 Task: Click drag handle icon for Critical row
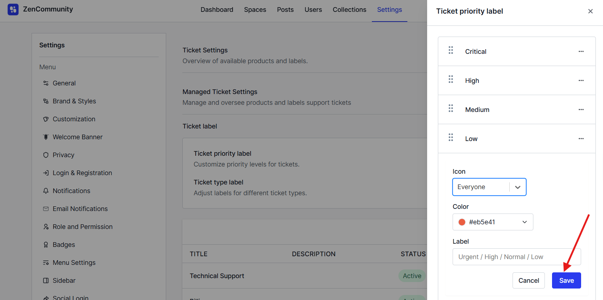[451, 50]
